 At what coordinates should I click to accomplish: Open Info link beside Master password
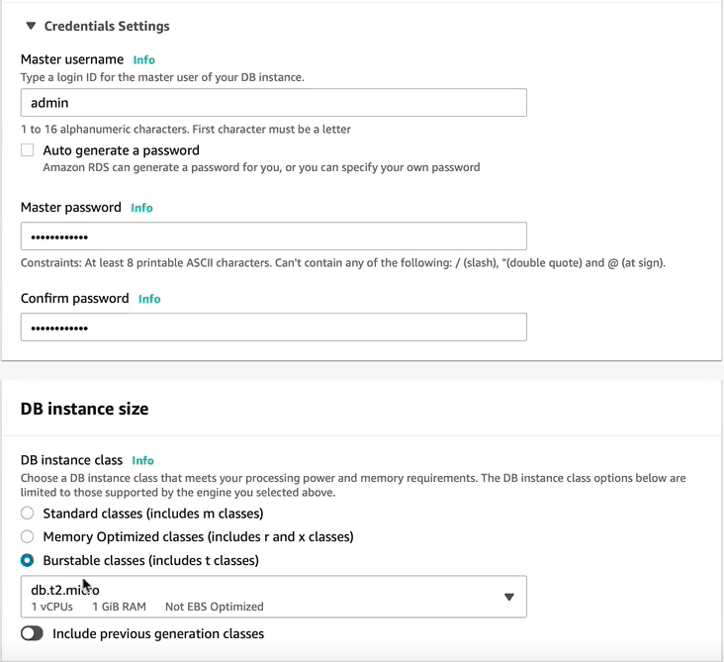[141, 208]
